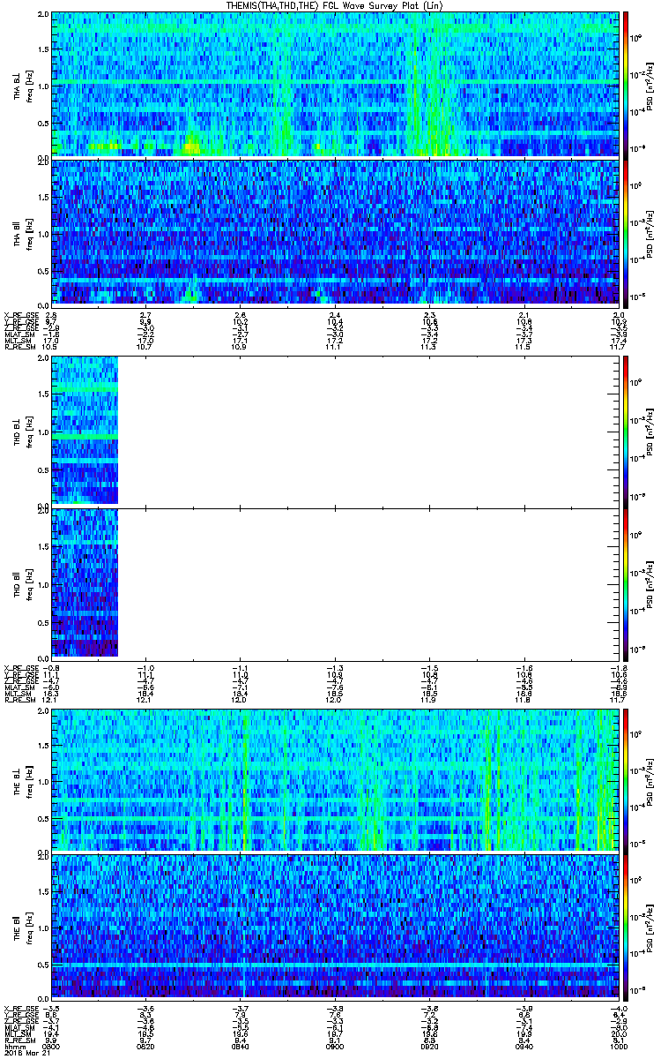Click the hhmm axis label at bottom left
This screenshot has height=1059, width=661.
[13, 1046]
